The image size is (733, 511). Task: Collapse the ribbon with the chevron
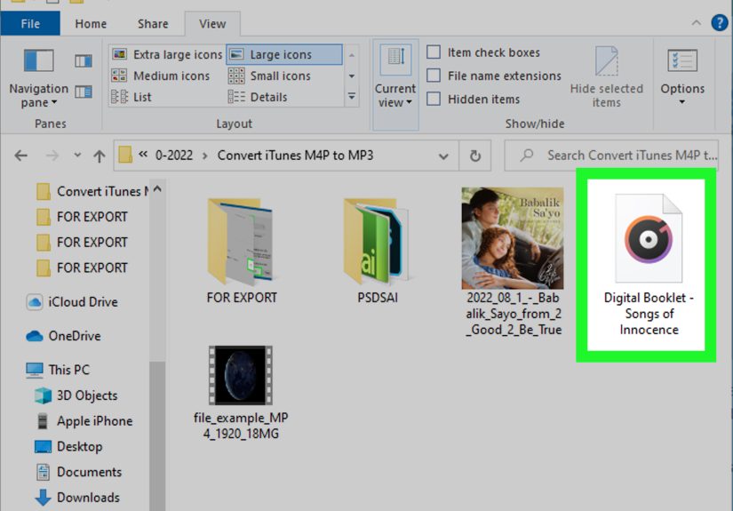pyautogui.click(x=696, y=22)
